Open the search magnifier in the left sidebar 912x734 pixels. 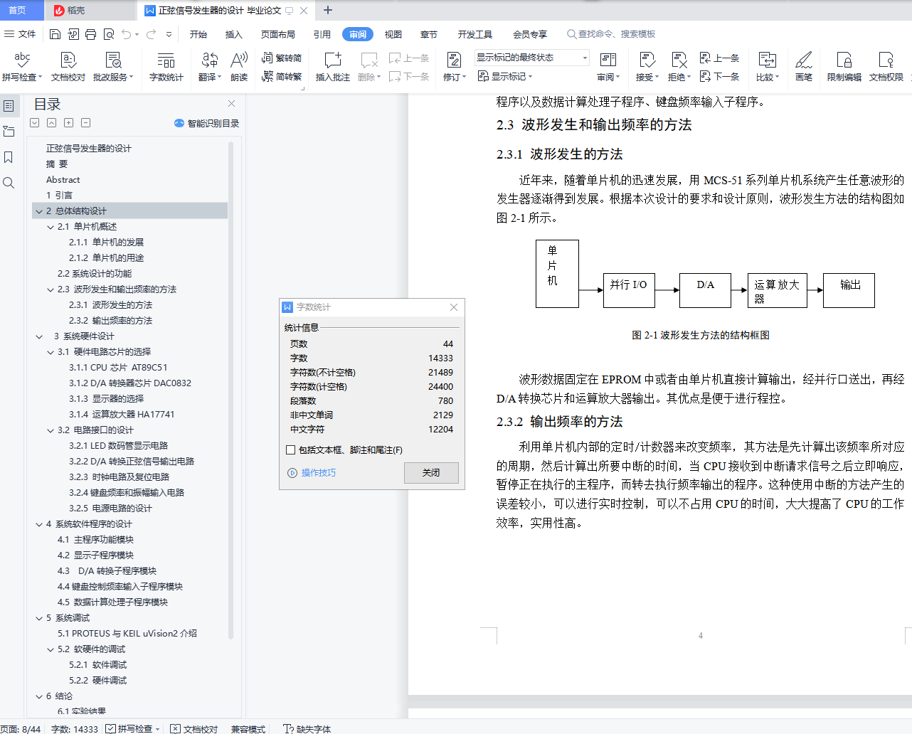(9, 183)
